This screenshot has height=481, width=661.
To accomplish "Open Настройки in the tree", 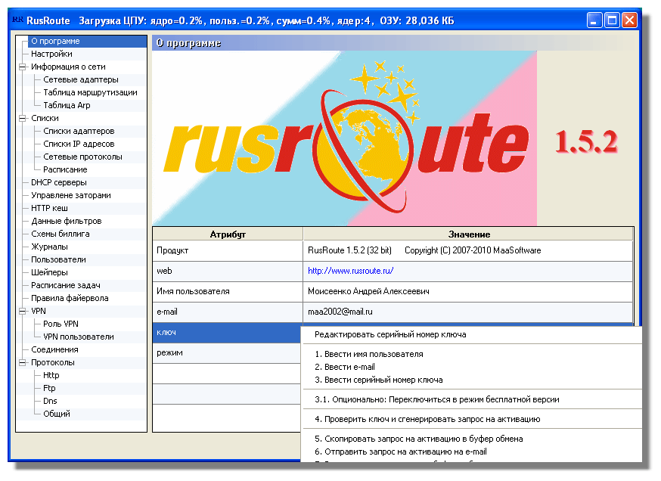I will (x=51, y=54).
